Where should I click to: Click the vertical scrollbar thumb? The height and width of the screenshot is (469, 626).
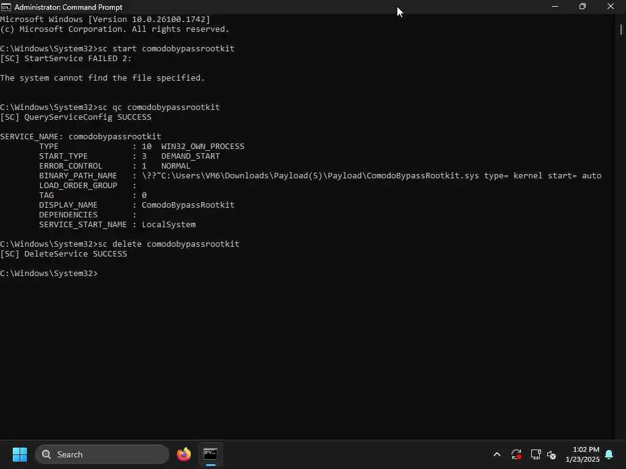point(621,29)
